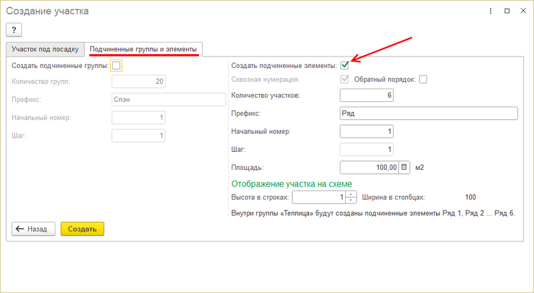Viewport: 534px width, 293px height.
Task: Open the calculator icon in Площадь field
Action: coord(405,167)
